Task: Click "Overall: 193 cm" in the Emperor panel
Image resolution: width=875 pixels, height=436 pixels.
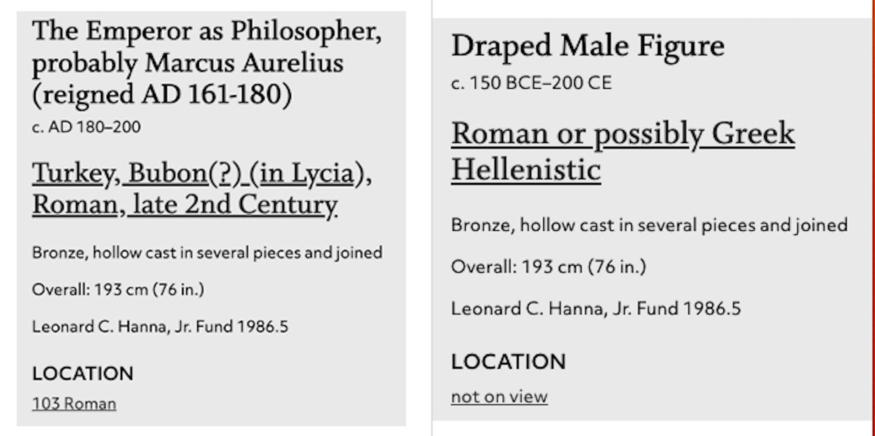Action: pyautogui.click(x=118, y=289)
